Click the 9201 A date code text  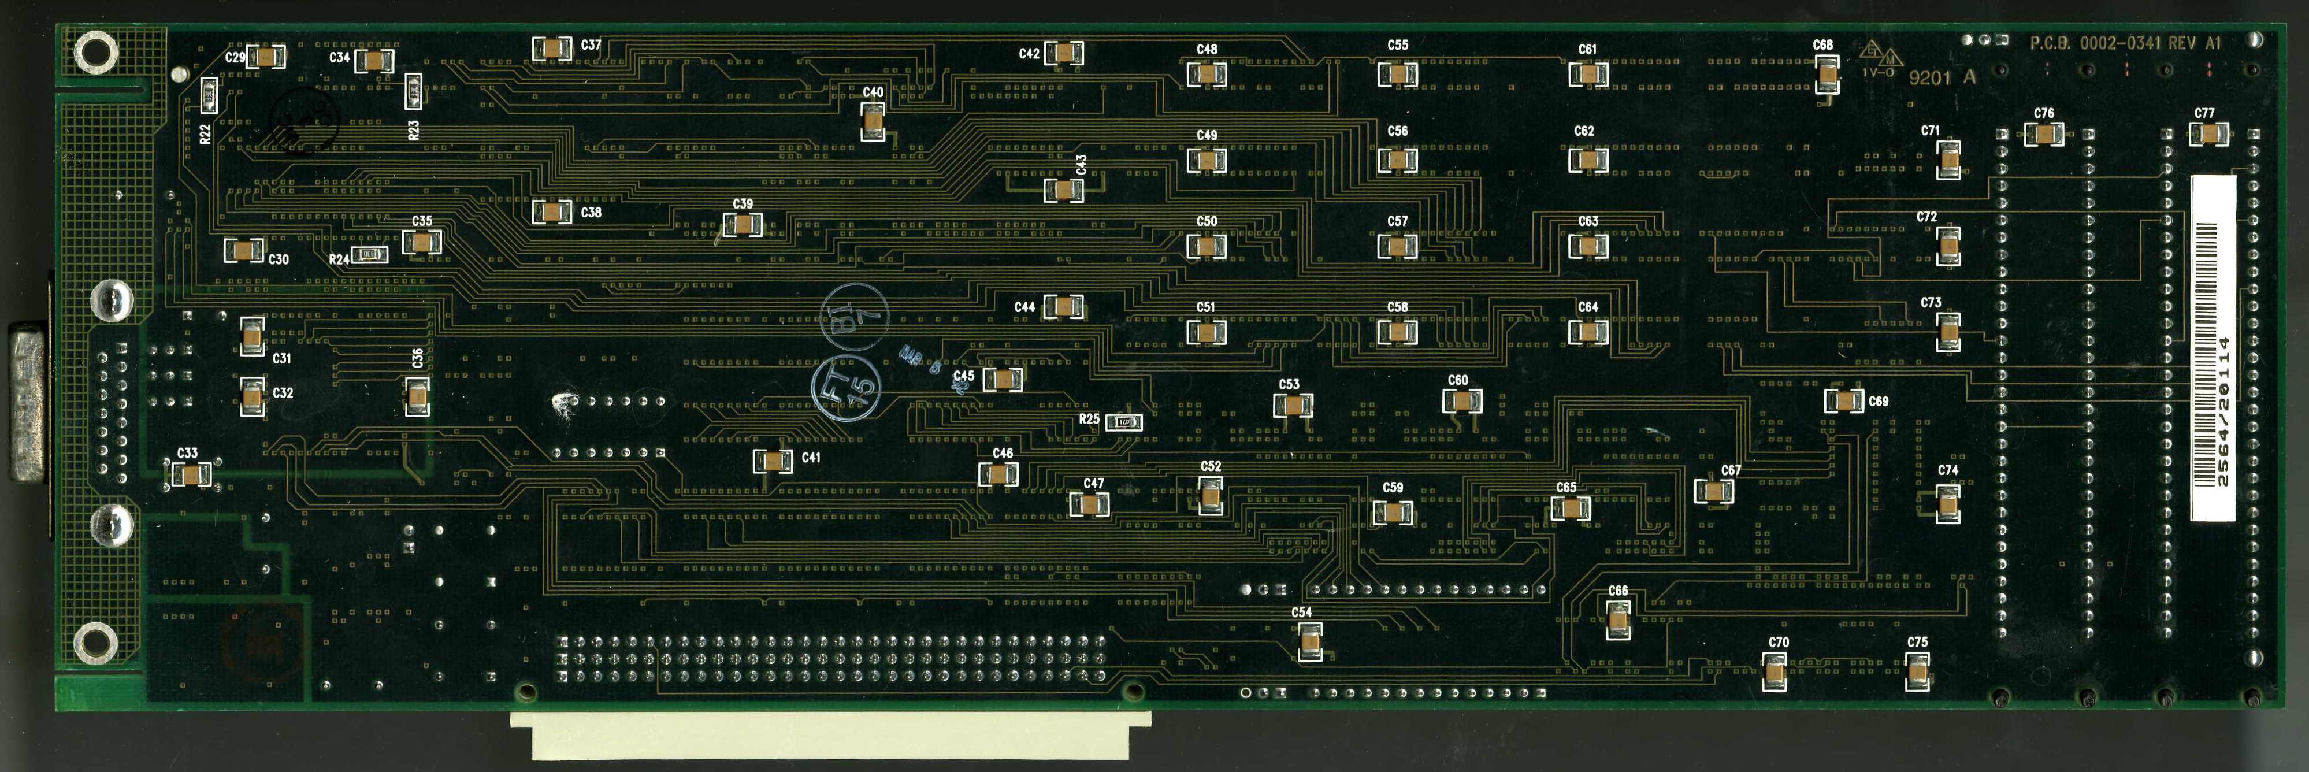(x=1942, y=77)
